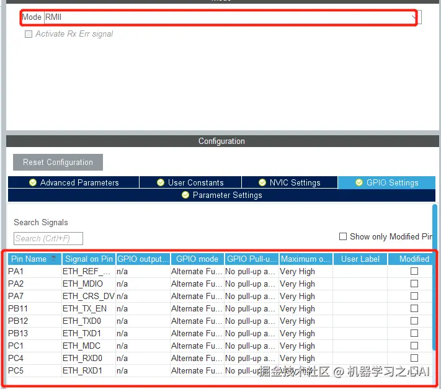This screenshot has width=441, height=389.
Task: Select the GPIO Settings tab
Action: coord(386,182)
